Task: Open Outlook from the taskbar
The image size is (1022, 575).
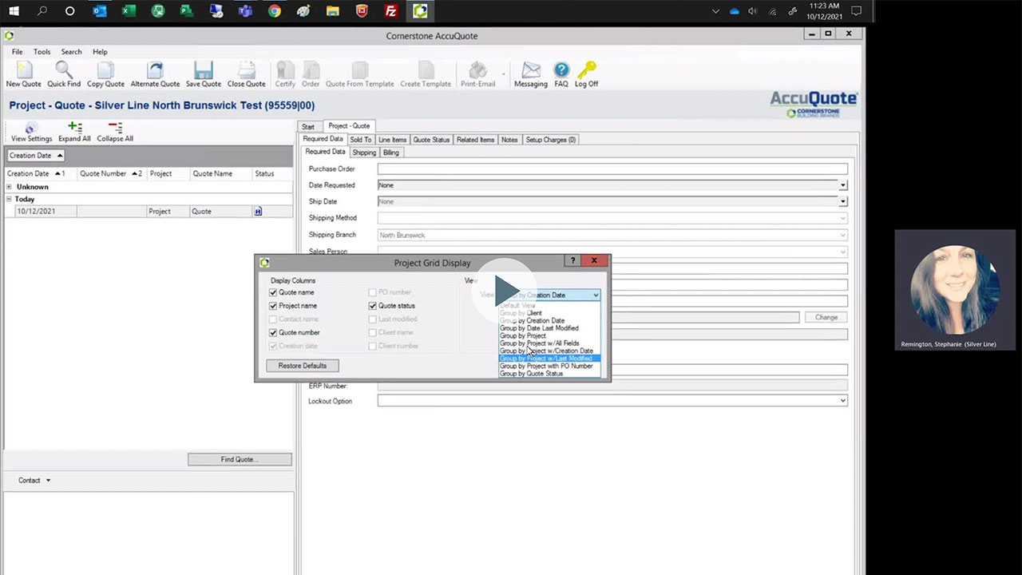Action: (x=100, y=11)
